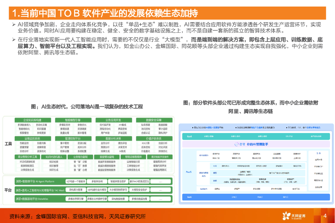The height and width of the screenshot is (223, 335).
Task: Click the ellipsis box in the DataAtlas row
Action: 160,199
